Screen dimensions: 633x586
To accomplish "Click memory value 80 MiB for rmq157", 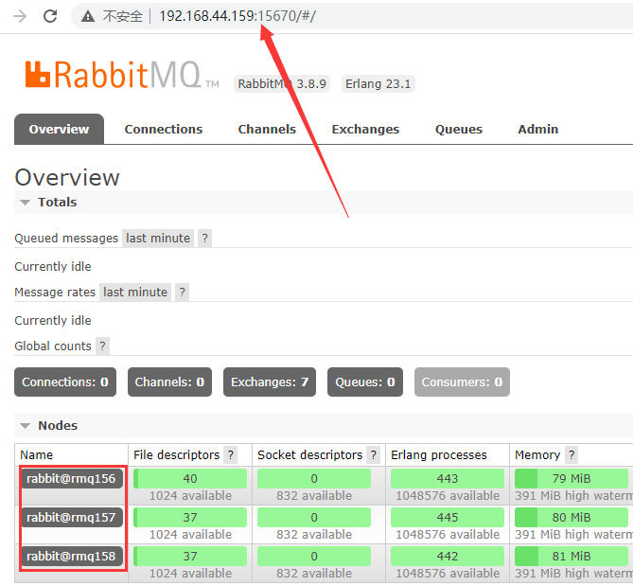I will coord(571,517).
